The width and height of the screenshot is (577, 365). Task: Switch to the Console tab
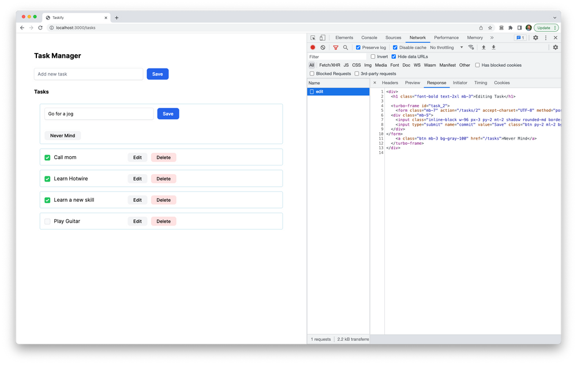tap(369, 37)
